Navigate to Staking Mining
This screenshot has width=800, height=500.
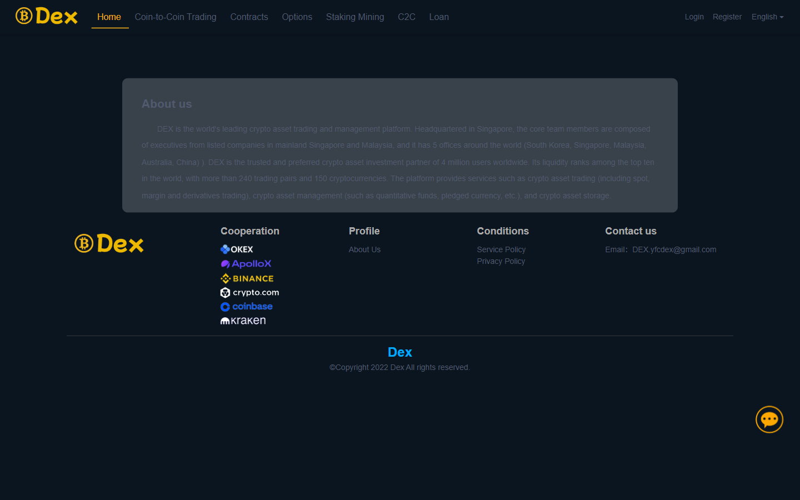coord(355,17)
